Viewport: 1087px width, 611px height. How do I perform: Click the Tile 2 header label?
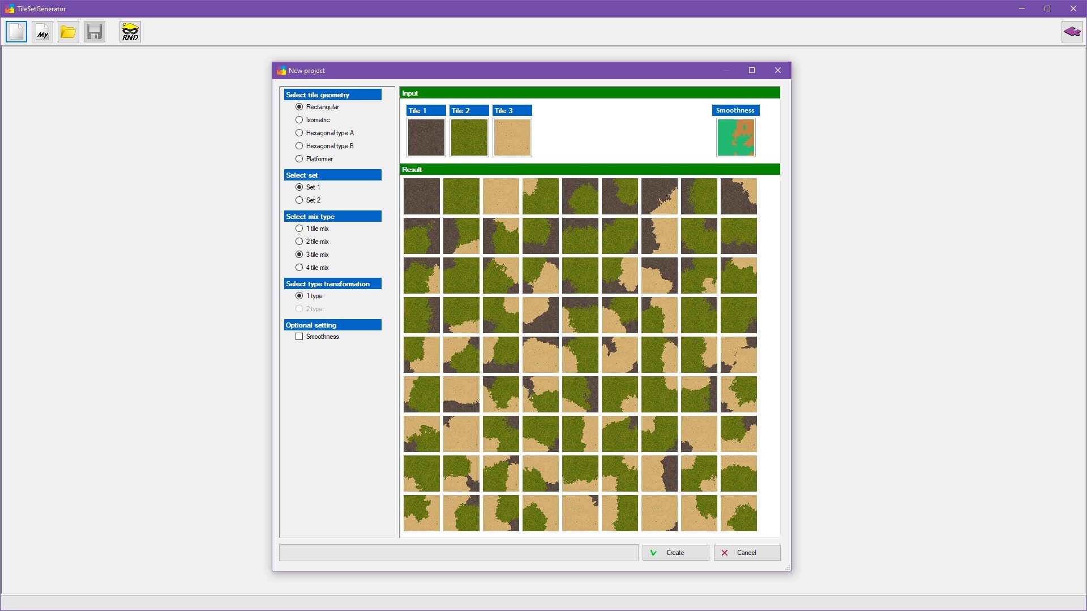(469, 110)
